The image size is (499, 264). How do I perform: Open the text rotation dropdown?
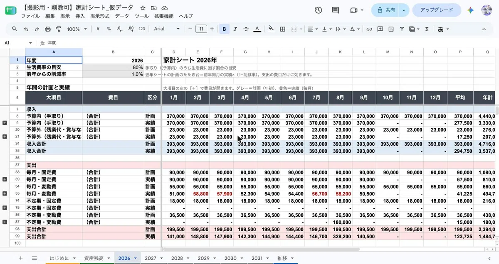point(354,29)
